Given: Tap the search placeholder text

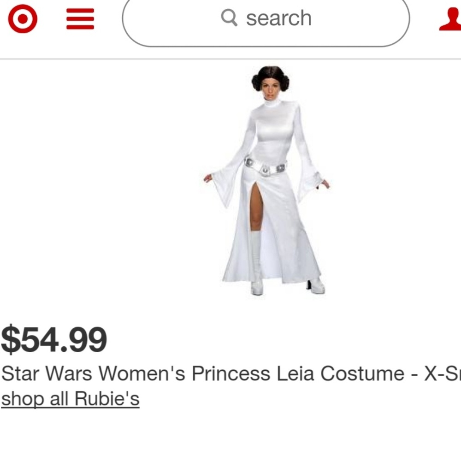Looking at the screenshot, I should pos(278,19).
